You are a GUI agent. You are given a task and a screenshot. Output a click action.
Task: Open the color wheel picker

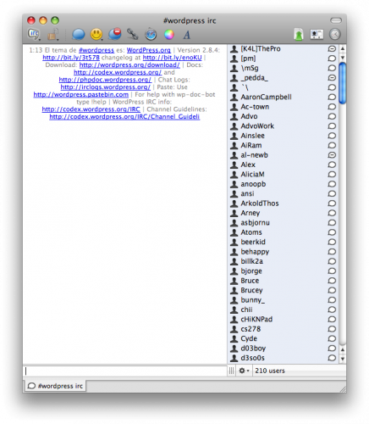point(169,35)
